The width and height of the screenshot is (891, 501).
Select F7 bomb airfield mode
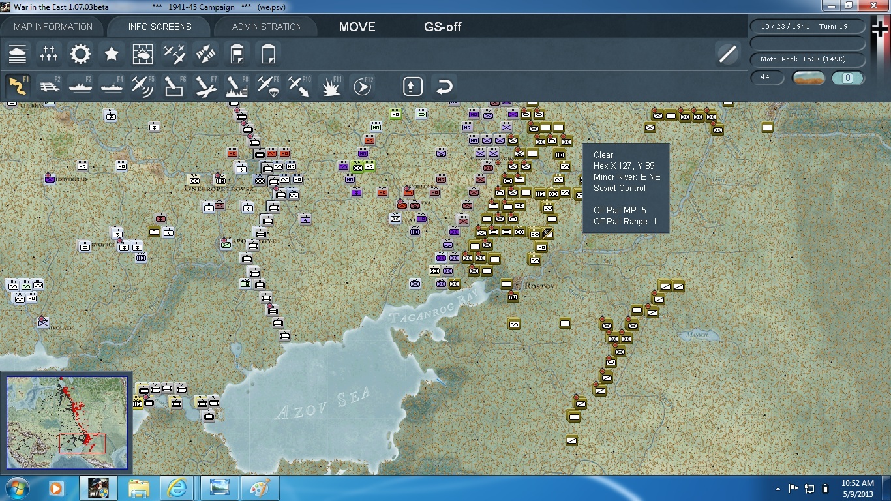pyautogui.click(x=205, y=86)
